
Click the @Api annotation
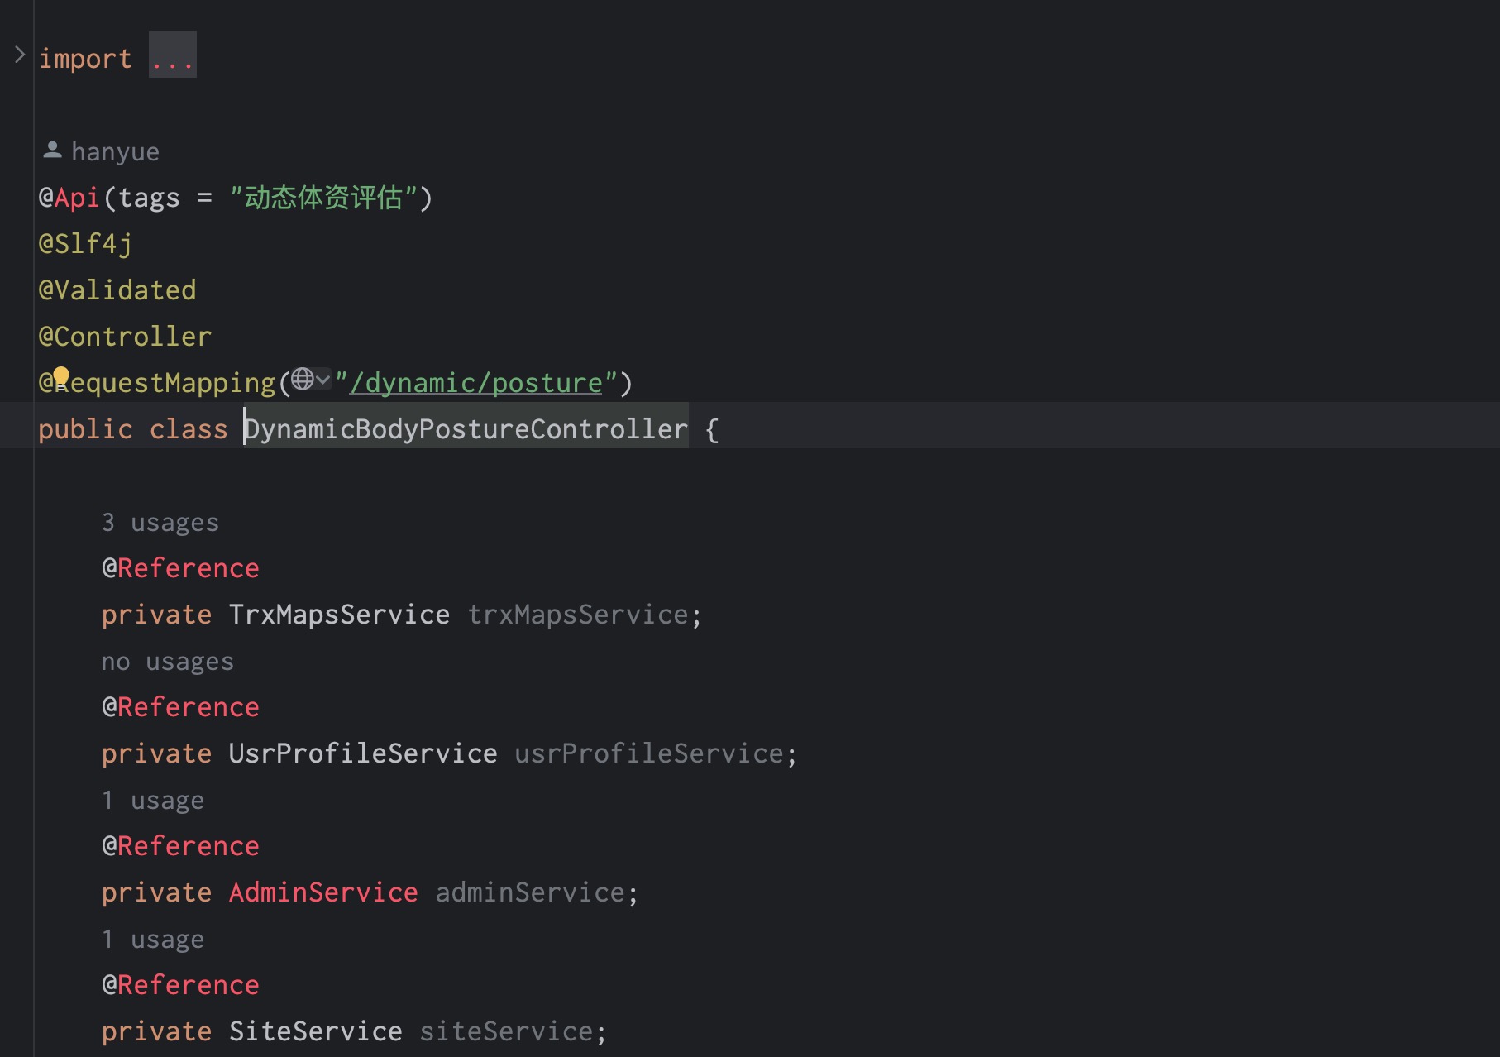(69, 198)
